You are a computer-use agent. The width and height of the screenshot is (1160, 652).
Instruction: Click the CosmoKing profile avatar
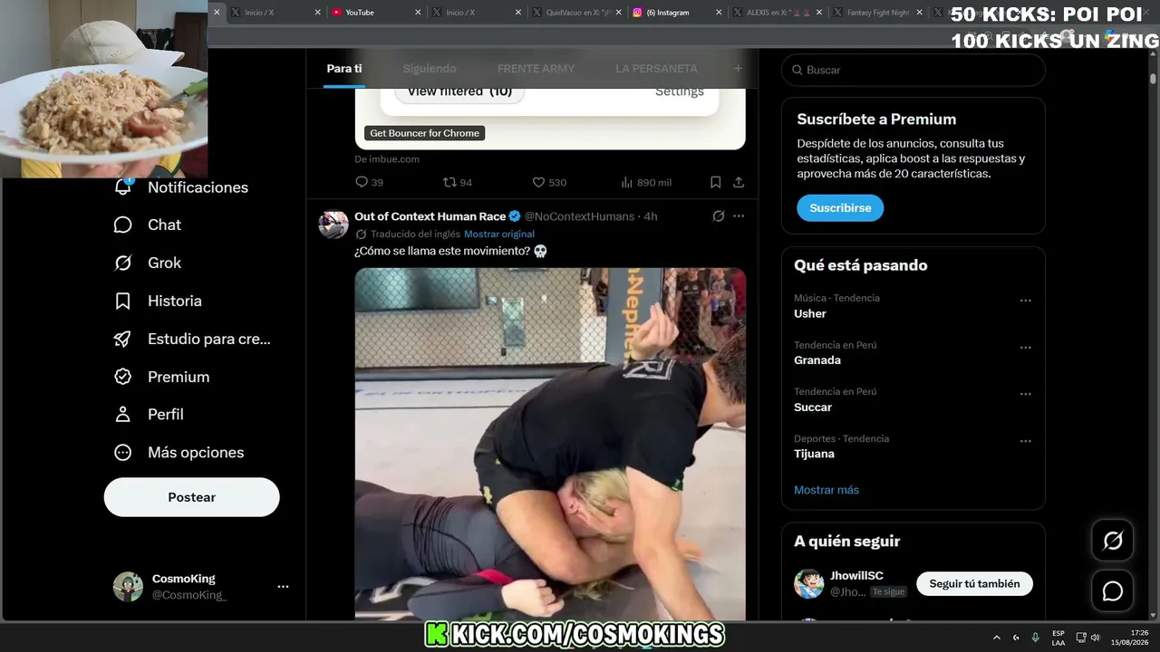click(128, 587)
